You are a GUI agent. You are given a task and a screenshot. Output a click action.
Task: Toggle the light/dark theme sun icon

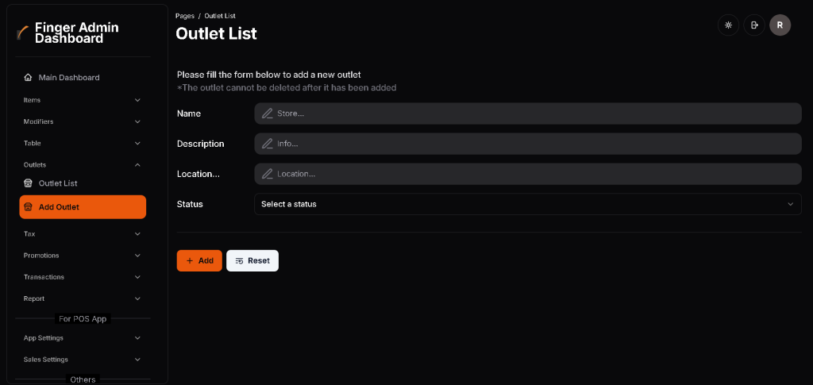pyautogui.click(x=728, y=25)
